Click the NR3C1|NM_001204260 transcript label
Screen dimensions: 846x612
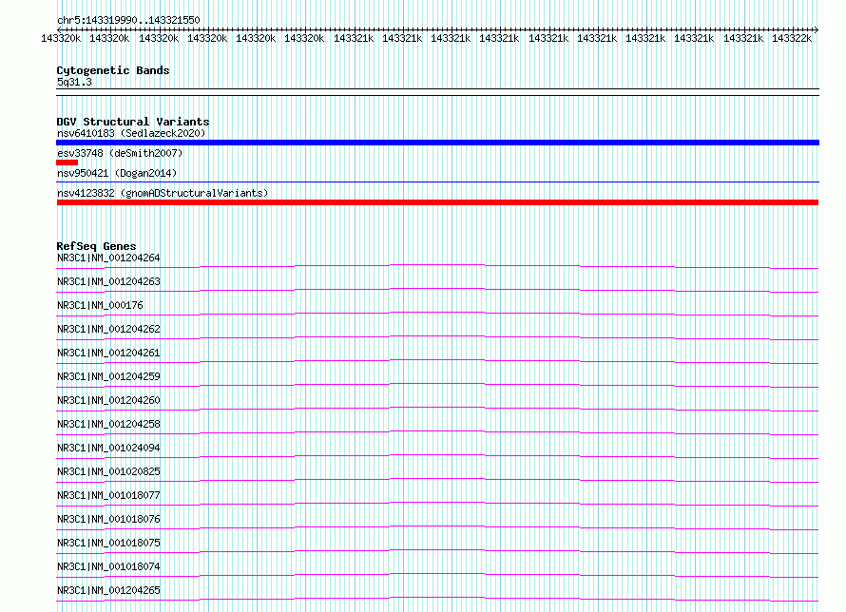[x=108, y=400]
